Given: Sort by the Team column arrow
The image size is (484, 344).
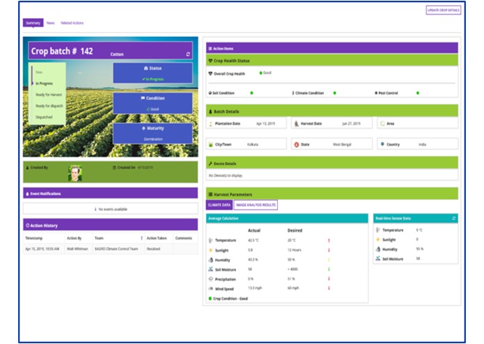Looking at the screenshot, I should click(x=141, y=238).
